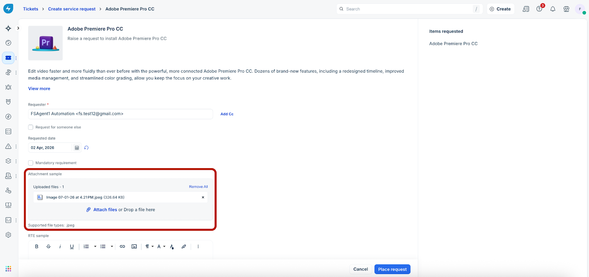Open the calendar picker for Requested date
Viewport: 589px width, 277px height.
[77, 148]
